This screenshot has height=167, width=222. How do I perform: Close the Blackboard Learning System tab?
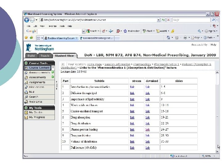[76, 38]
